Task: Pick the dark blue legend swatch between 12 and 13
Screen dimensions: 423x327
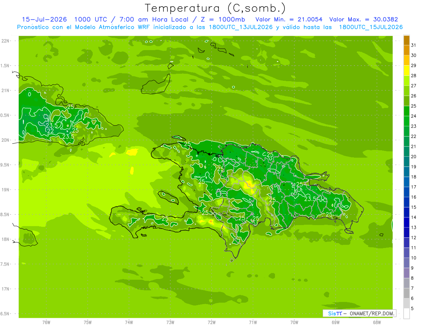Action: pyautogui.click(x=406, y=232)
